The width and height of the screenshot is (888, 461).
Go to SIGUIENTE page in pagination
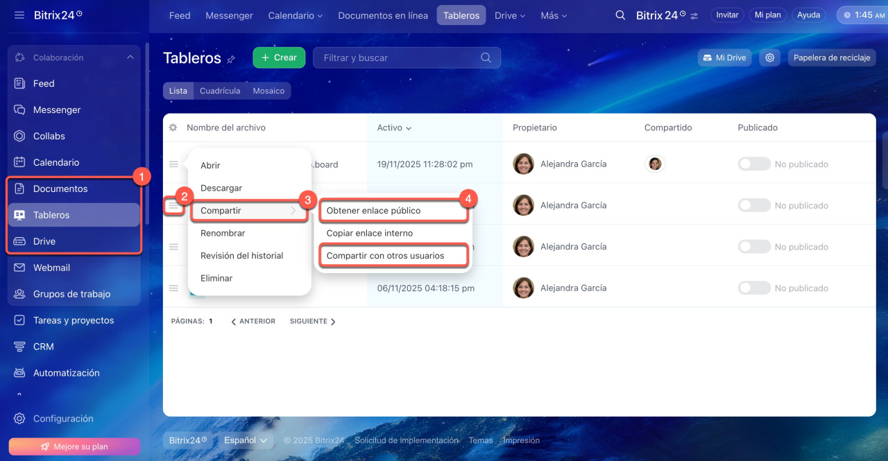tap(312, 322)
